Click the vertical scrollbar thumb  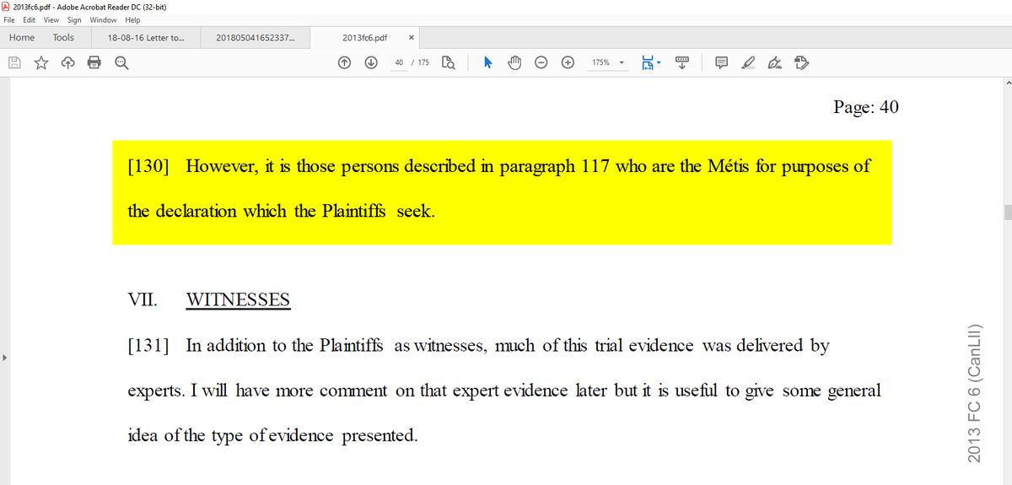[x=1006, y=211]
